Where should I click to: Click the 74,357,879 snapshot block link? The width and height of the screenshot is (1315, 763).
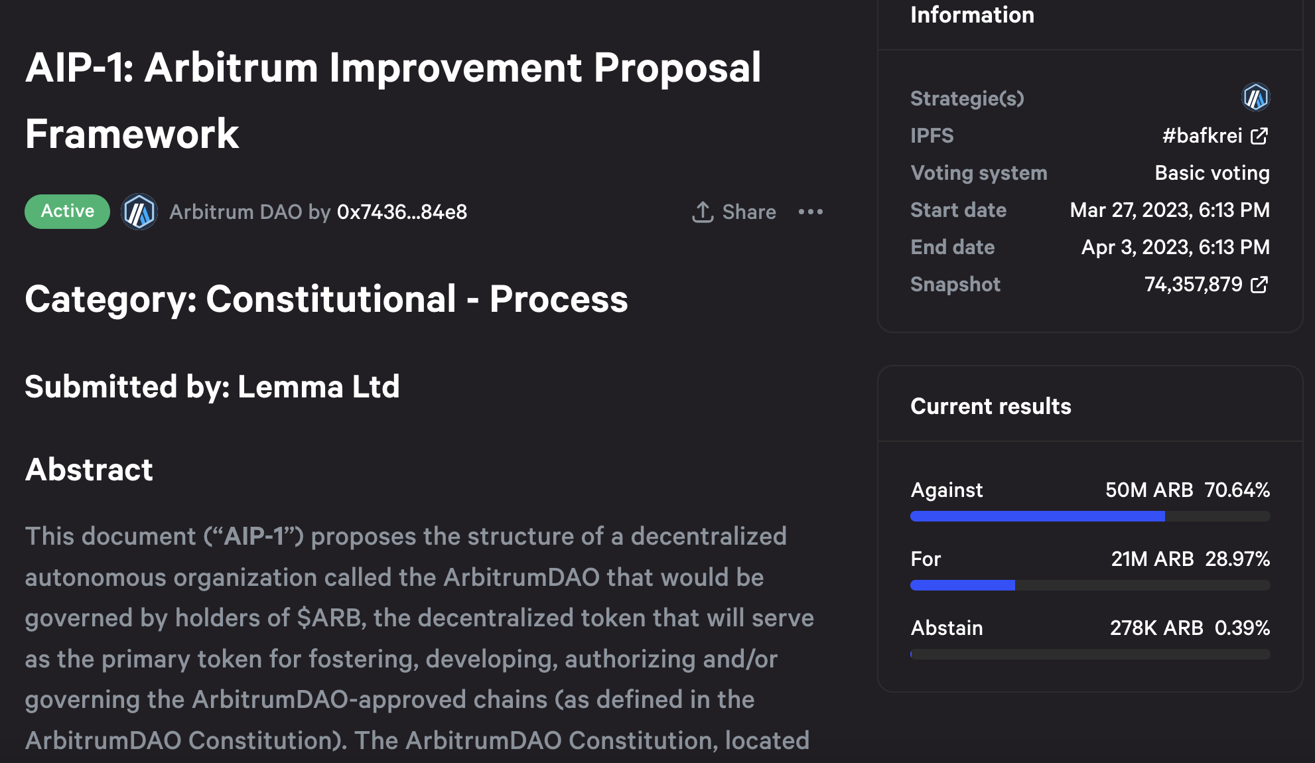tap(1193, 285)
